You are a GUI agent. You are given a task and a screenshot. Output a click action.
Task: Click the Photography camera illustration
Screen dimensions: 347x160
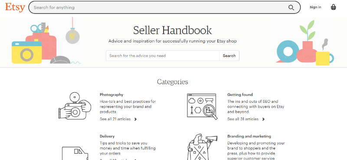point(75,106)
